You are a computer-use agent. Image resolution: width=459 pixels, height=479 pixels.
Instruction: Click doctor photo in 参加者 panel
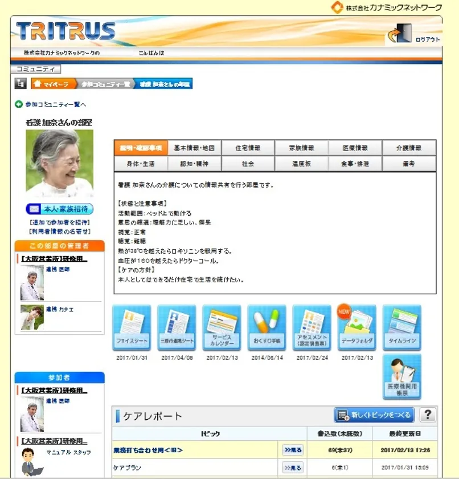click(x=32, y=414)
